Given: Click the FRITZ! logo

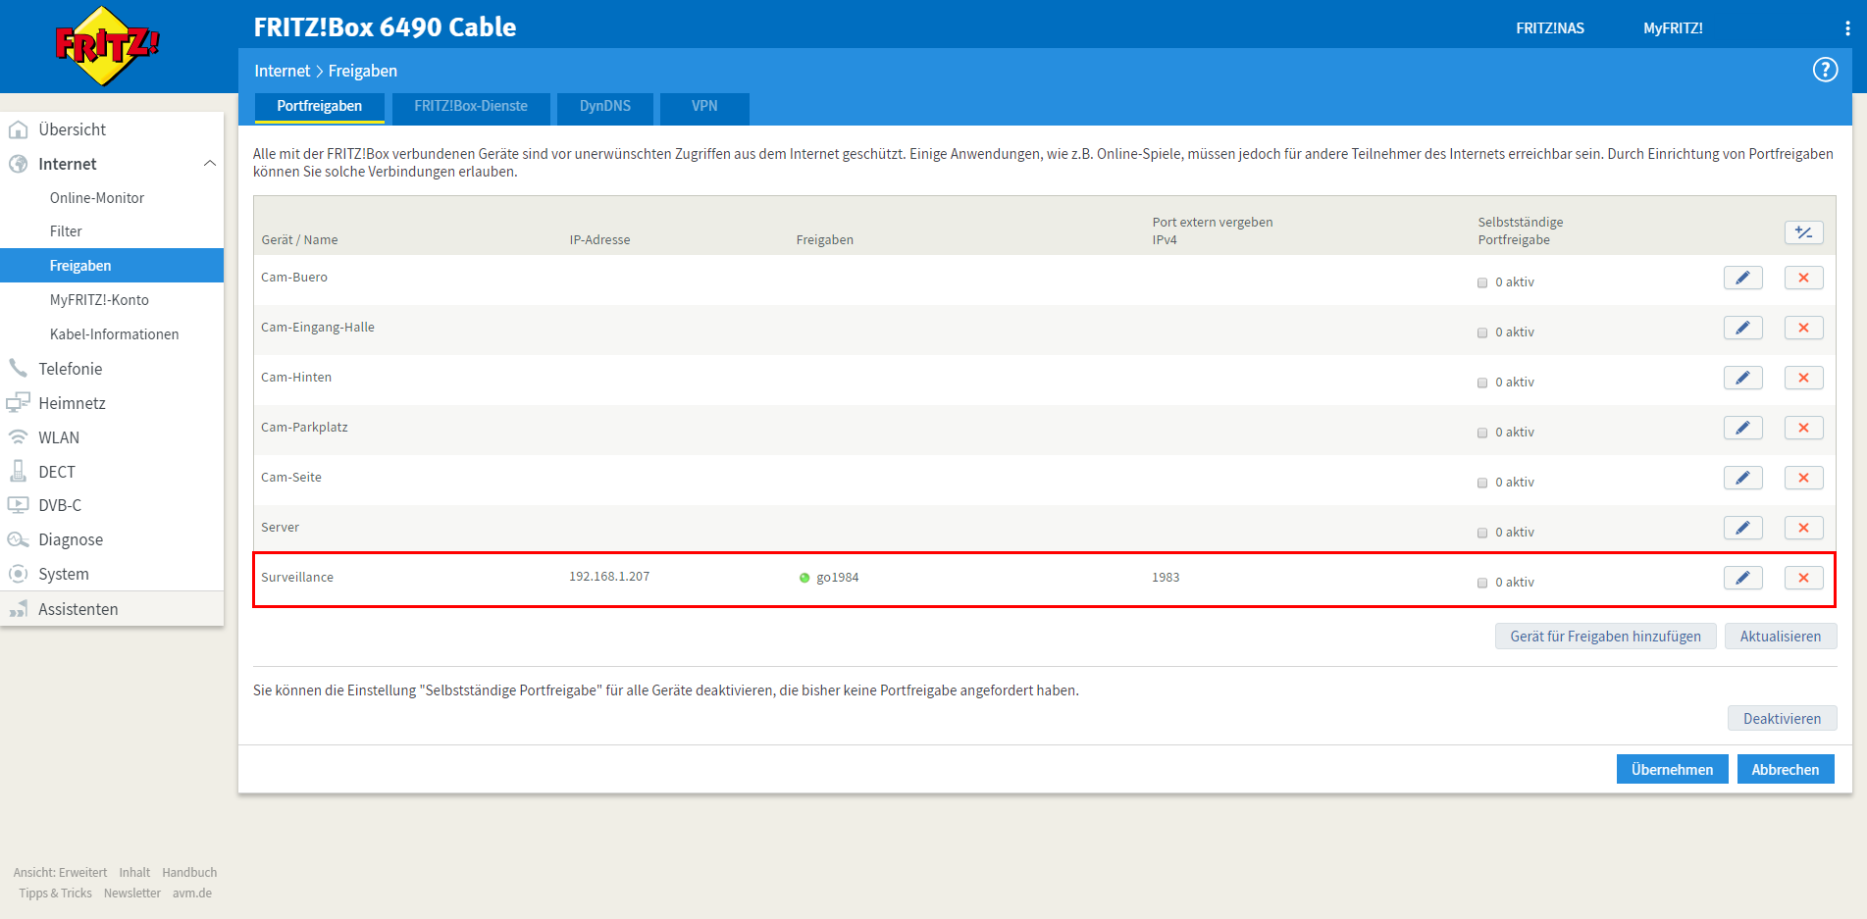Looking at the screenshot, I should 107,45.
